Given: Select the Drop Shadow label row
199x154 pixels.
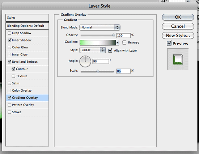Looking at the screenshot, I should click(x=22, y=33).
